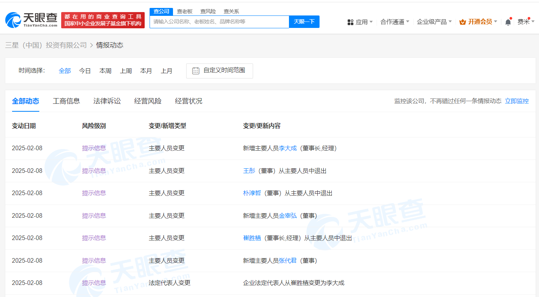Screen dimensions: 539x297
Task: Filter time by 本月
Action: coord(146,71)
